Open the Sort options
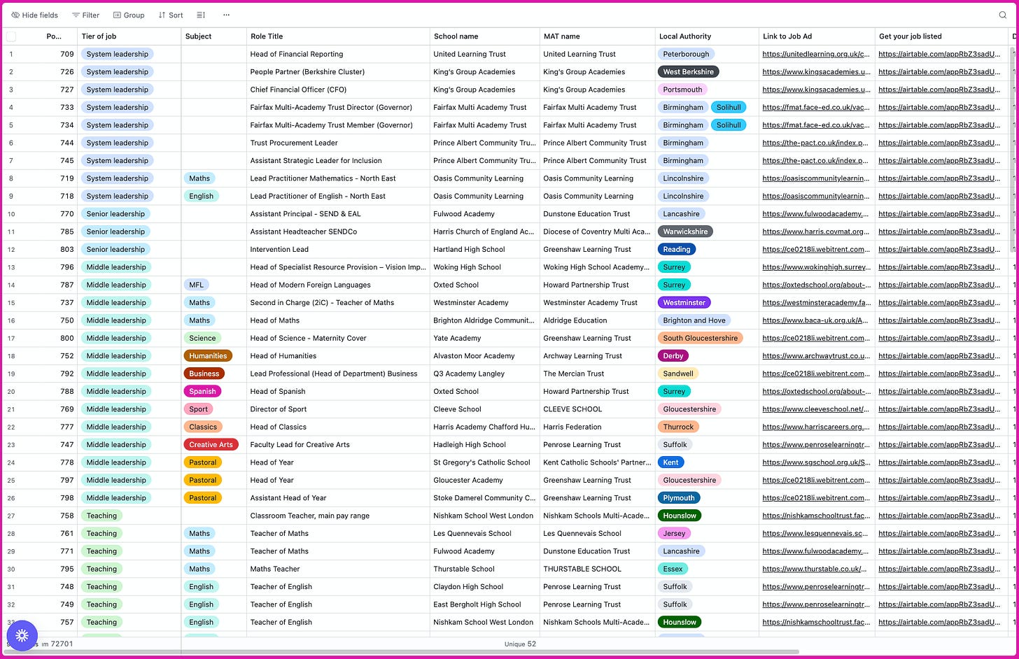Viewport: 1019px width, 659px height. coord(171,15)
